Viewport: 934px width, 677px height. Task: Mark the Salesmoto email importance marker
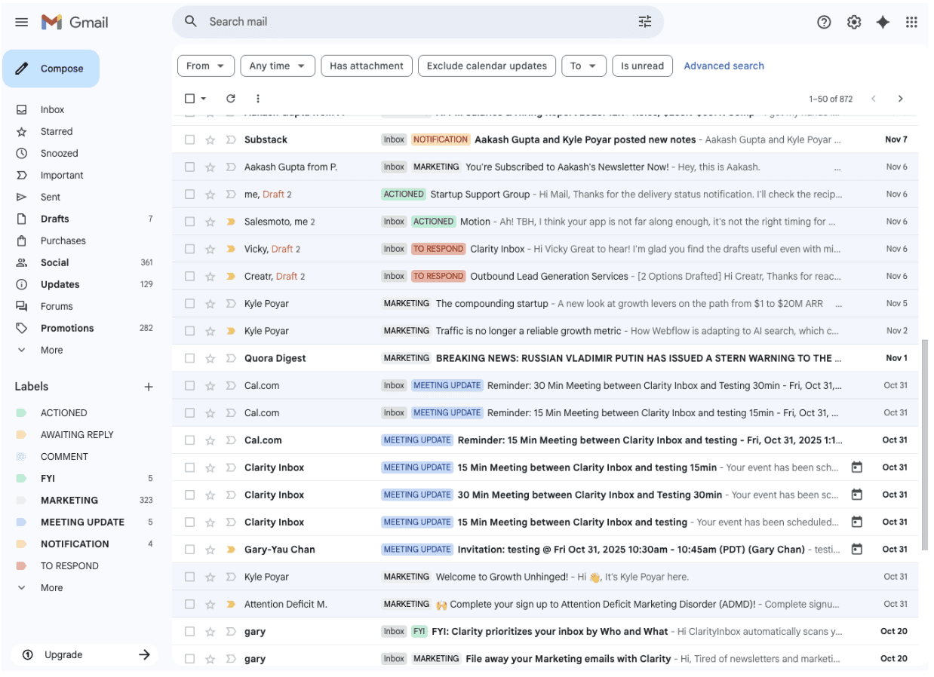(231, 222)
